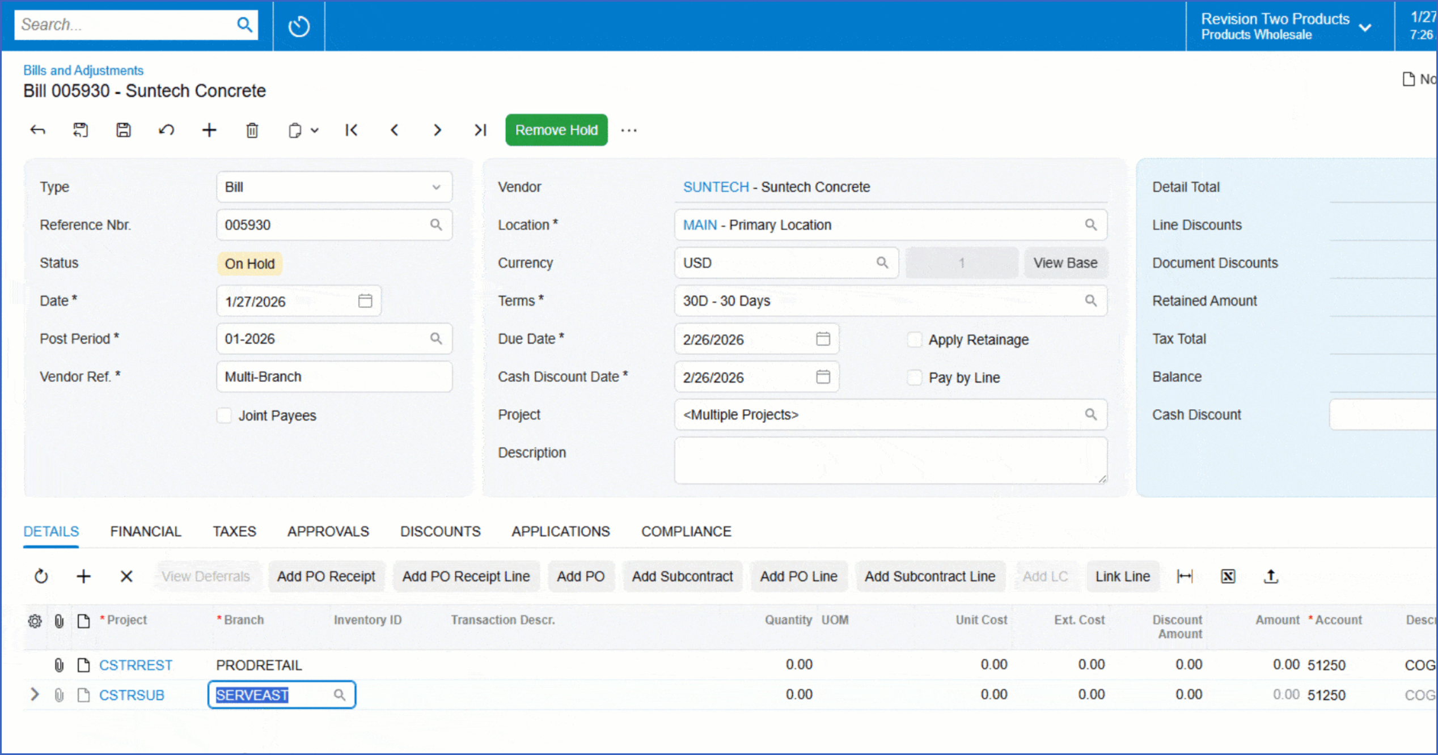1438x755 pixels.
Task: Check the Apply Retainage option
Action: pyautogui.click(x=915, y=340)
